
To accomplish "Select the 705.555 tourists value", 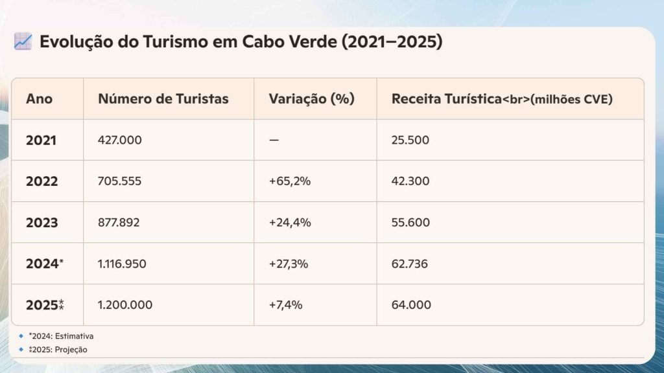I will tap(119, 181).
